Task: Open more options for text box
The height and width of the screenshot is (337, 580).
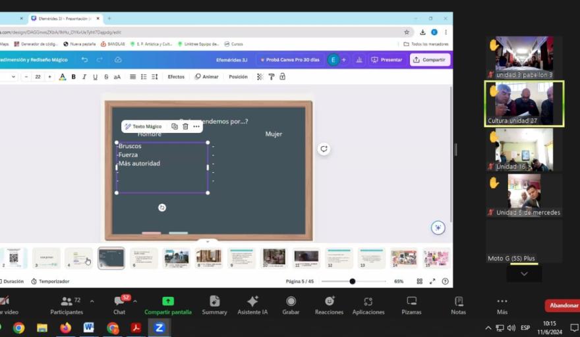Action: click(196, 126)
